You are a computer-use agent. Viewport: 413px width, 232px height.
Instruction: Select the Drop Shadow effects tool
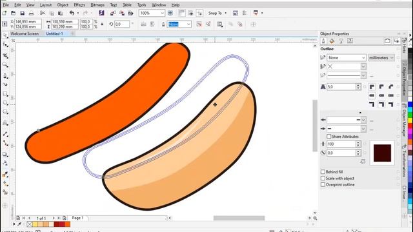point(5,155)
